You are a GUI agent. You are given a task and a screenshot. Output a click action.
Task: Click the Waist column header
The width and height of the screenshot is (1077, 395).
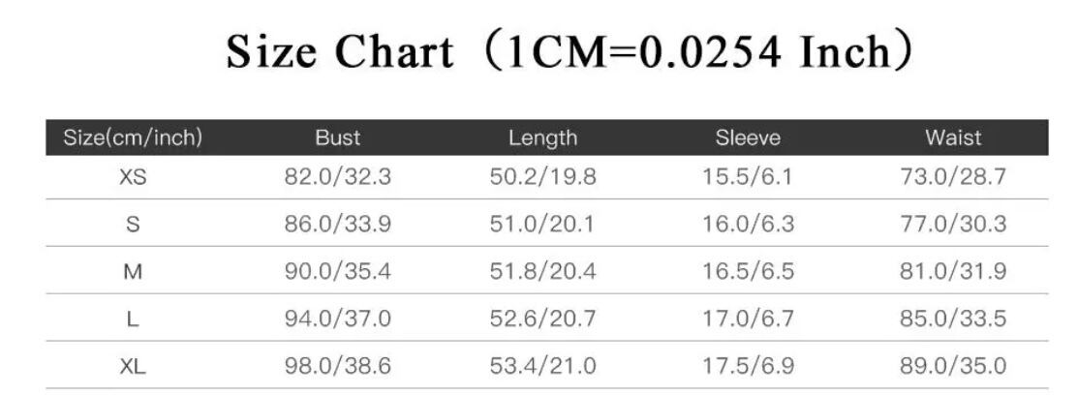coord(953,138)
